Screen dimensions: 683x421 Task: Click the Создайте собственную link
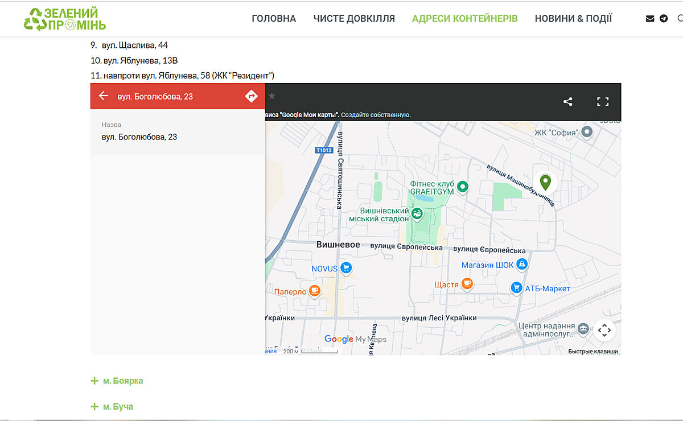pyautogui.click(x=376, y=115)
